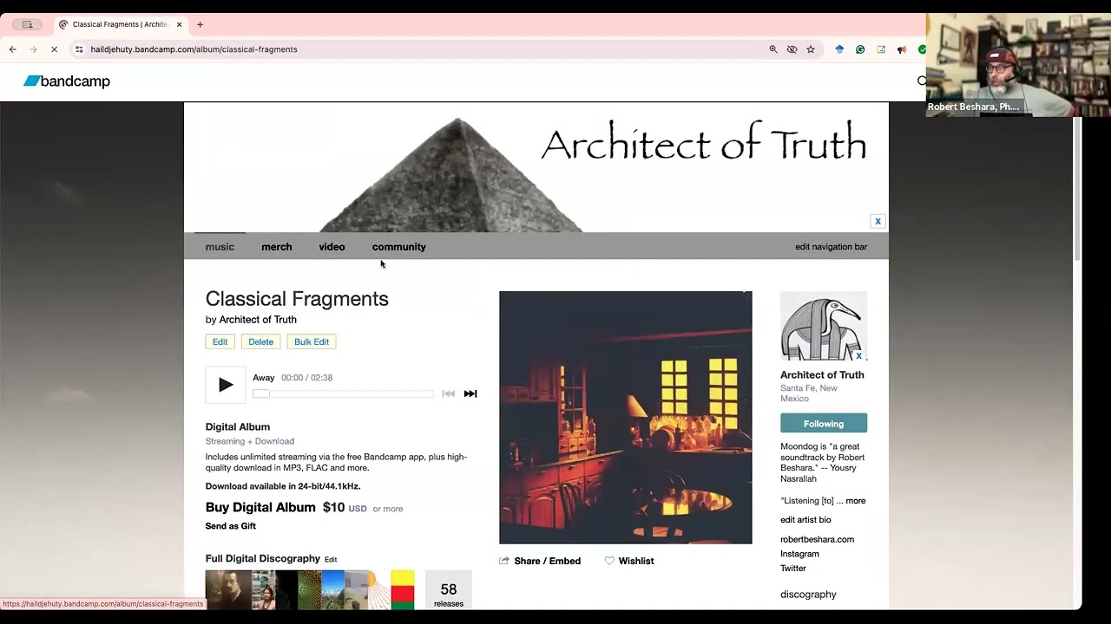Click the Architect of Truth profile picture
The width and height of the screenshot is (1111, 624).
(823, 326)
